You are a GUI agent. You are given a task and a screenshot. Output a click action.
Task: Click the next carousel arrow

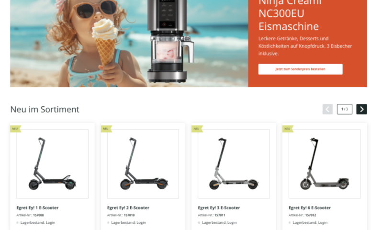(361, 109)
